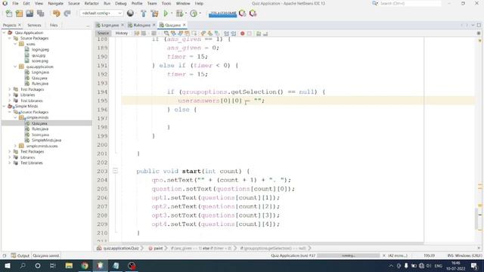The image size is (484, 272).
Task: Click Shift Line Right editor icon
Action: (x=234, y=33)
